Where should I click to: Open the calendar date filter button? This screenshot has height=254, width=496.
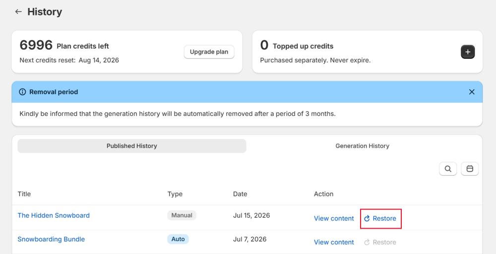(x=470, y=169)
